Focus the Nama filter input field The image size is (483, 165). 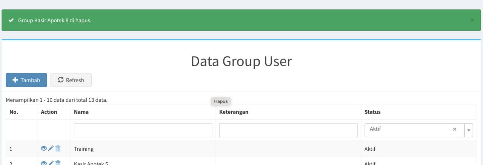click(x=143, y=130)
